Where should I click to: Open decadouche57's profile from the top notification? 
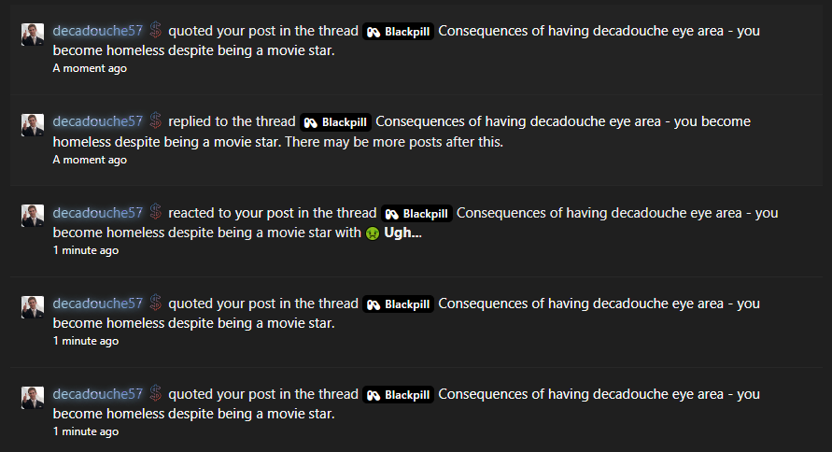tap(98, 31)
